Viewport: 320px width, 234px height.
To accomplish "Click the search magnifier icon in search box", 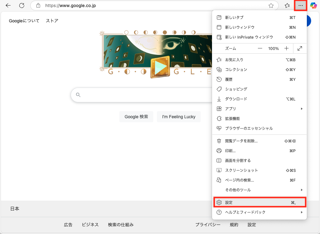I will click(78, 95).
